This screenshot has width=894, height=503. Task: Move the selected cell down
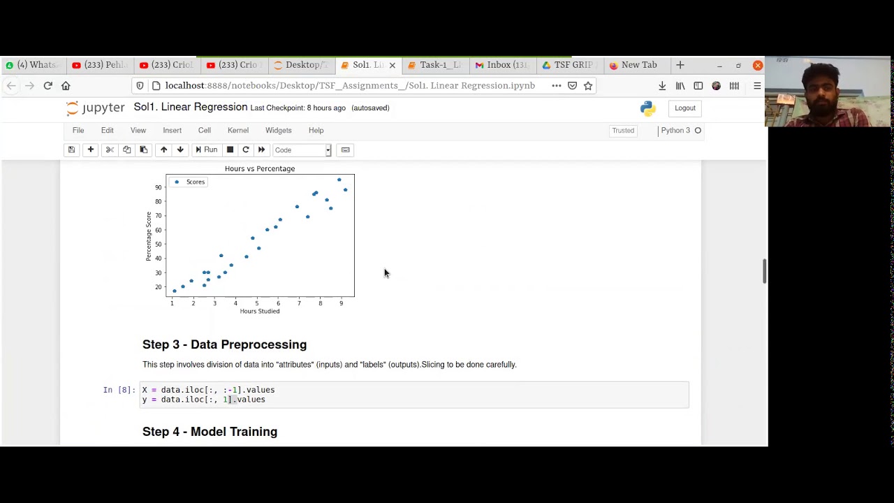180,150
